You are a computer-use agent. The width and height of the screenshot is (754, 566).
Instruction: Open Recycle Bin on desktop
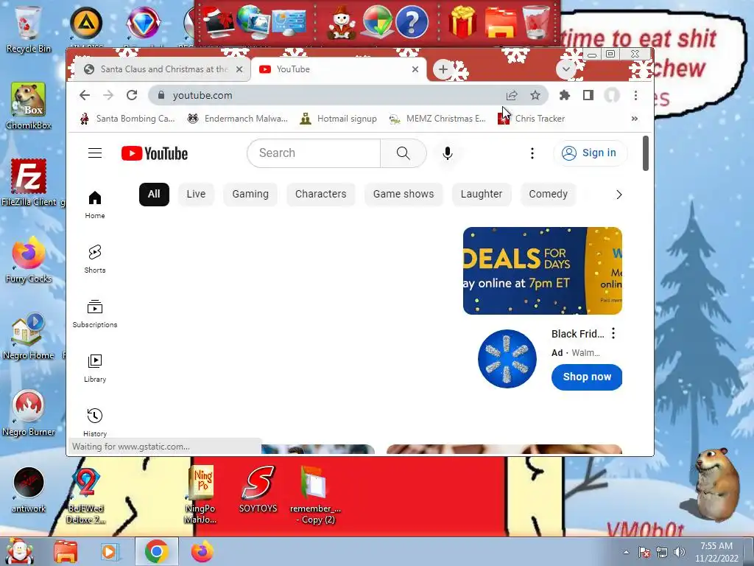[x=29, y=29]
